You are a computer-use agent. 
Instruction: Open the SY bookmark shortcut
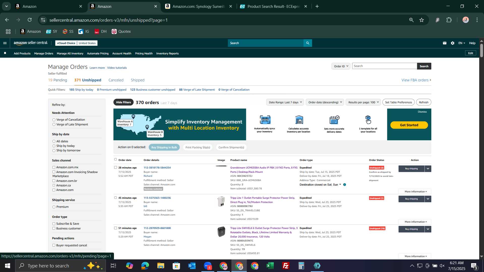click(52, 31)
